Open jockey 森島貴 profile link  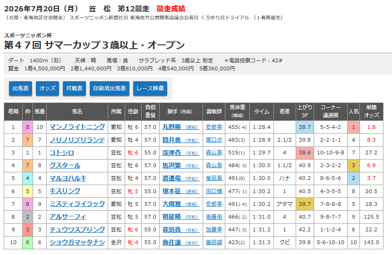181,229
